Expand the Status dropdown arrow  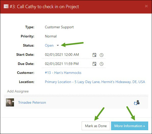point(58,45)
